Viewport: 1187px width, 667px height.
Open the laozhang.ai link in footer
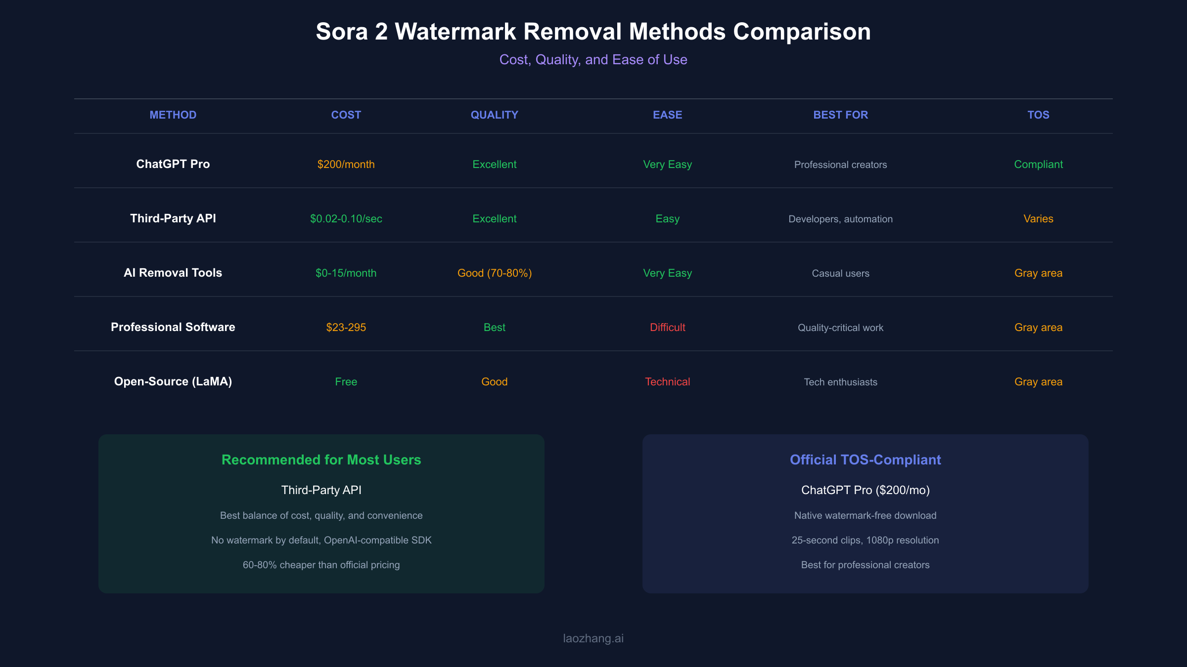[x=593, y=638]
